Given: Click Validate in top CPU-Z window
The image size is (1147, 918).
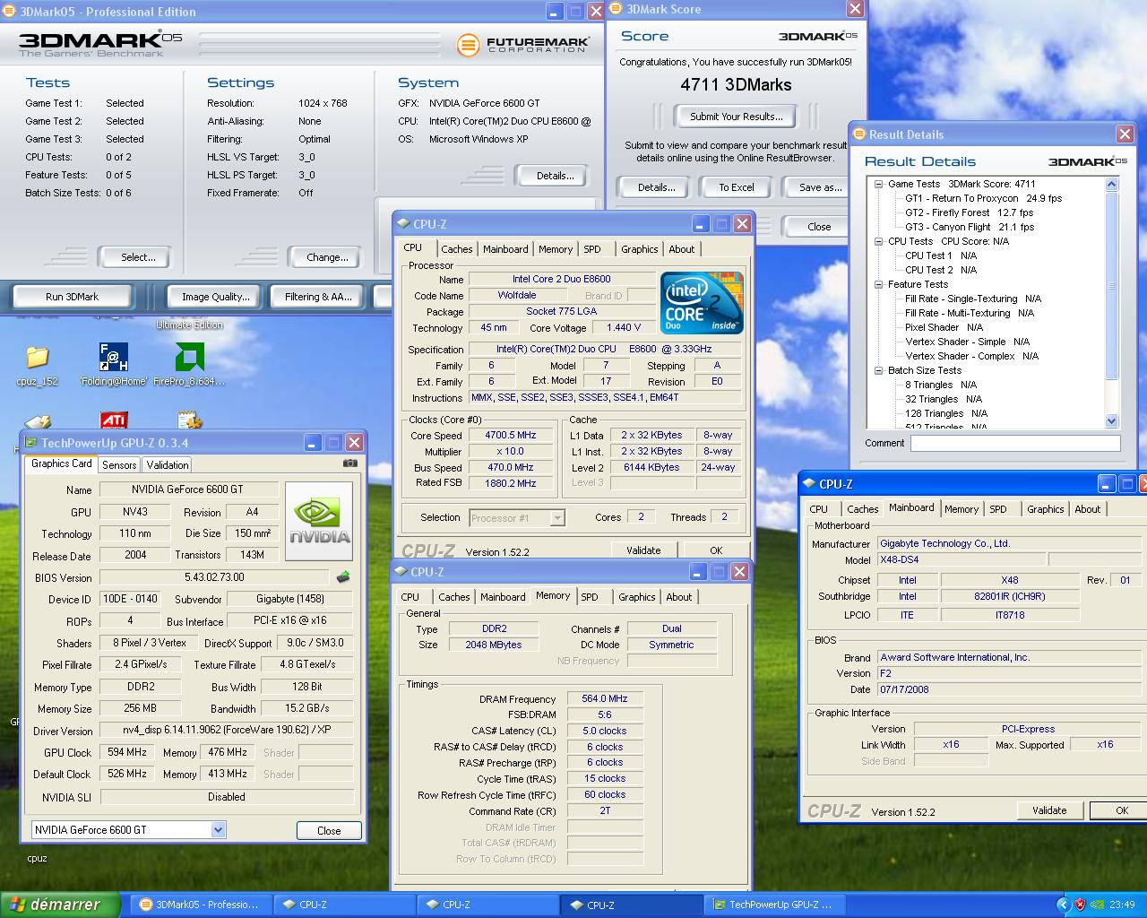Looking at the screenshot, I should (x=643, y=550).
